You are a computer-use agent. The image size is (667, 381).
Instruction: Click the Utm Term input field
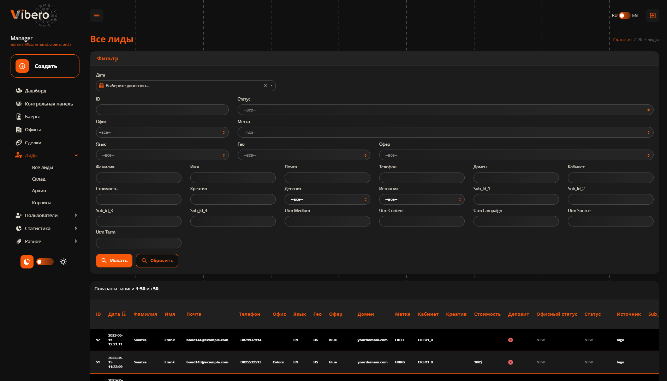(139, 243)
